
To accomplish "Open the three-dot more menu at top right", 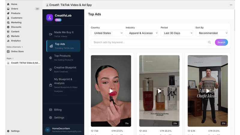I will coord(231,5).
